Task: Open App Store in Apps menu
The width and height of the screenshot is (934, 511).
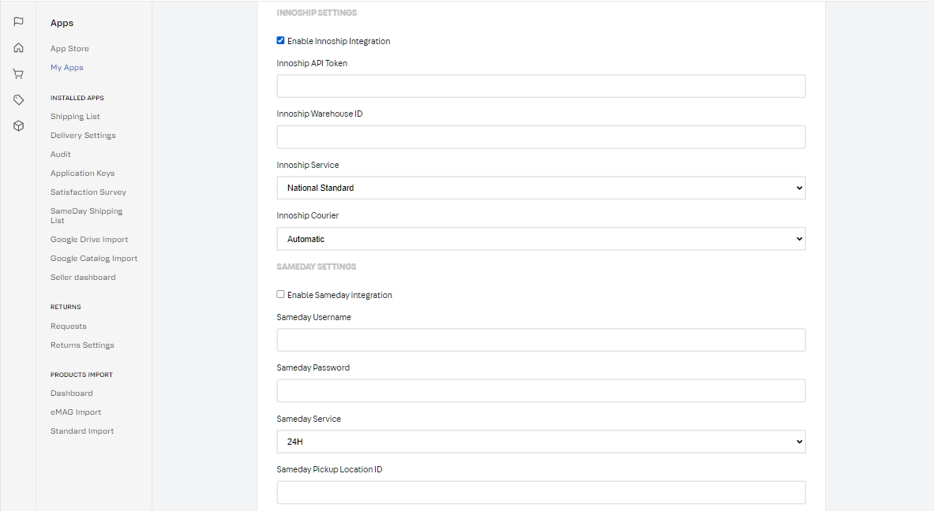Action: coord(69,49)
